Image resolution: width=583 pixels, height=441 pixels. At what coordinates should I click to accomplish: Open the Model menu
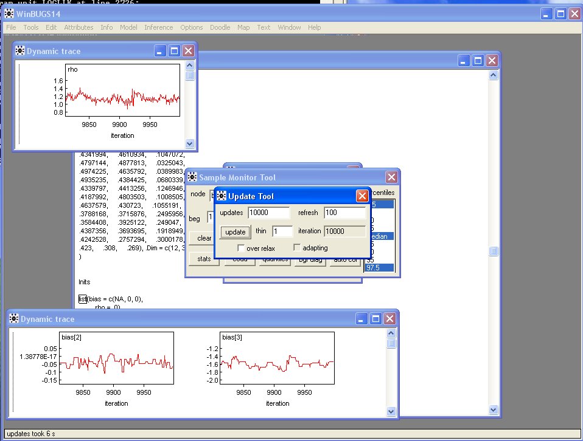128,27
